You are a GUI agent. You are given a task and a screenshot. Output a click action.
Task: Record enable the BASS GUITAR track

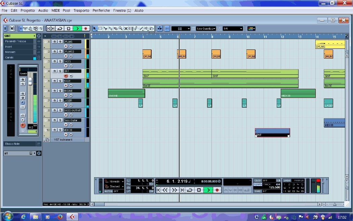click(66, 115)
